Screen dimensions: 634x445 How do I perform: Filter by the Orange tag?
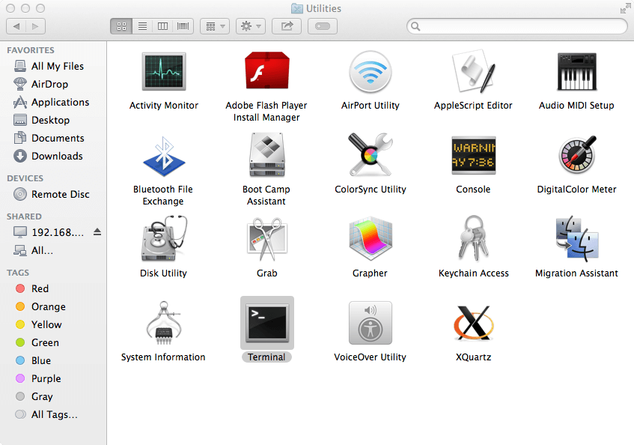point(53,306)
